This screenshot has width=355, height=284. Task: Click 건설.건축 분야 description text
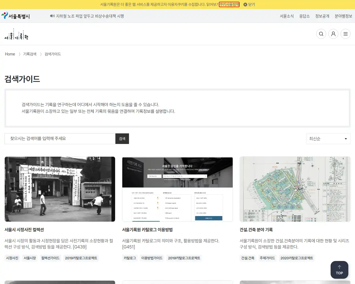pos(294,244)
